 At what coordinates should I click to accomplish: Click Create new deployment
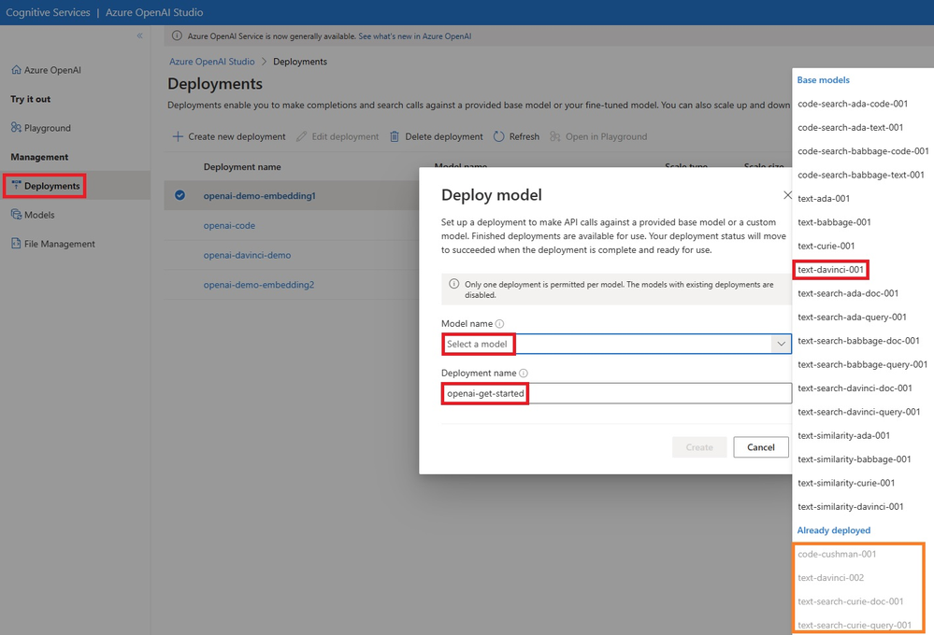coord(229,136)
